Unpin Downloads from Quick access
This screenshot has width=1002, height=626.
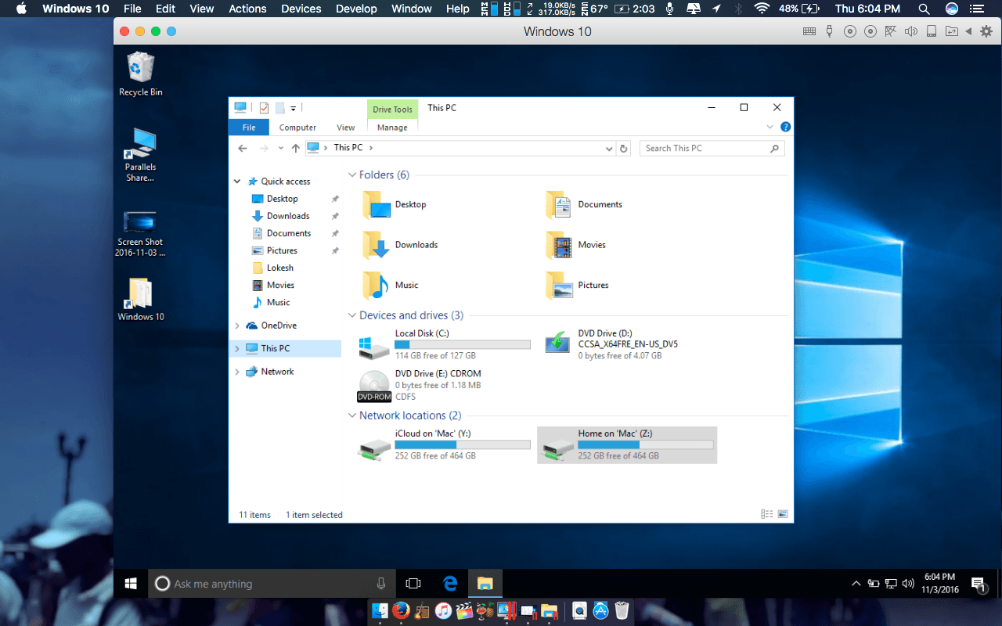[x=335, y=215]
